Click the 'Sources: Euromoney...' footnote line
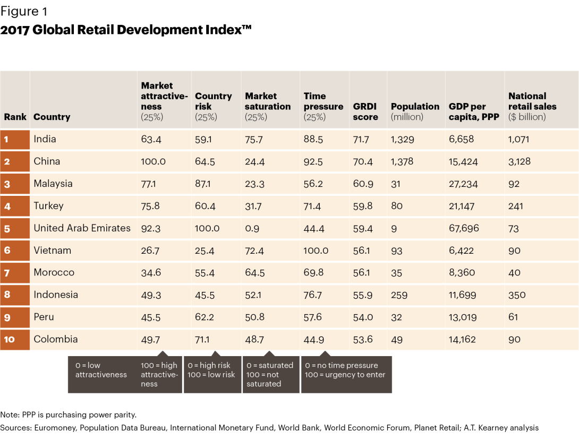 pos(269,428)
